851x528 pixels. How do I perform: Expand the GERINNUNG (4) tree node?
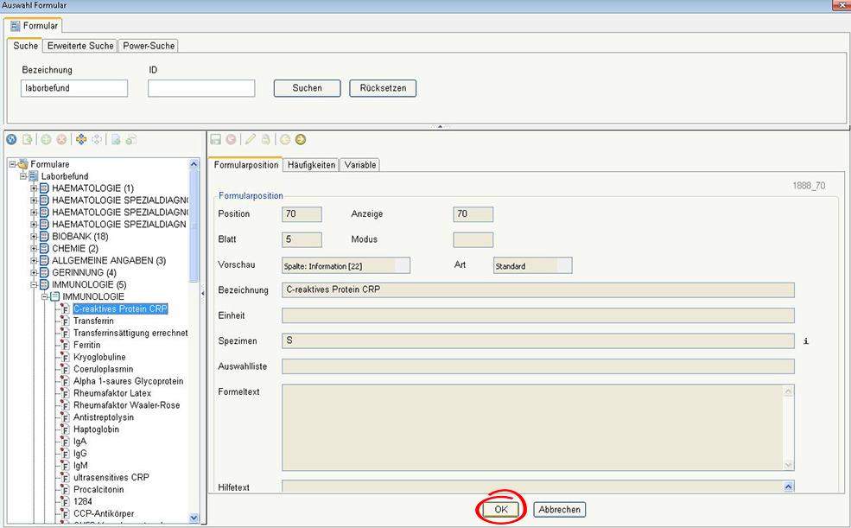coord(35,272)
